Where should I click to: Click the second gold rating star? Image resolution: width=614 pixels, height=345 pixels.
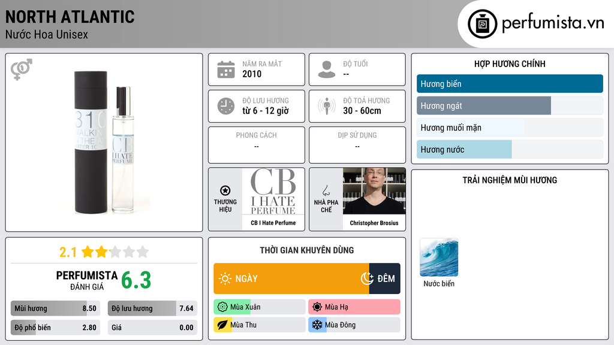[x=101, y=252]
